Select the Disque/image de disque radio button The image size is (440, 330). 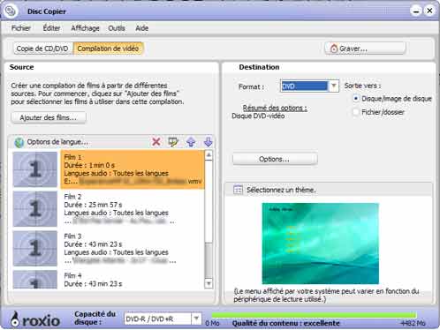click(356, 98)
